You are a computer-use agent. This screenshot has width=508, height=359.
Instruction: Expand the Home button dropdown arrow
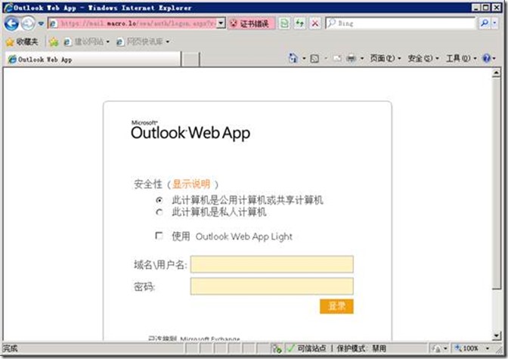[x=304, y=59]
